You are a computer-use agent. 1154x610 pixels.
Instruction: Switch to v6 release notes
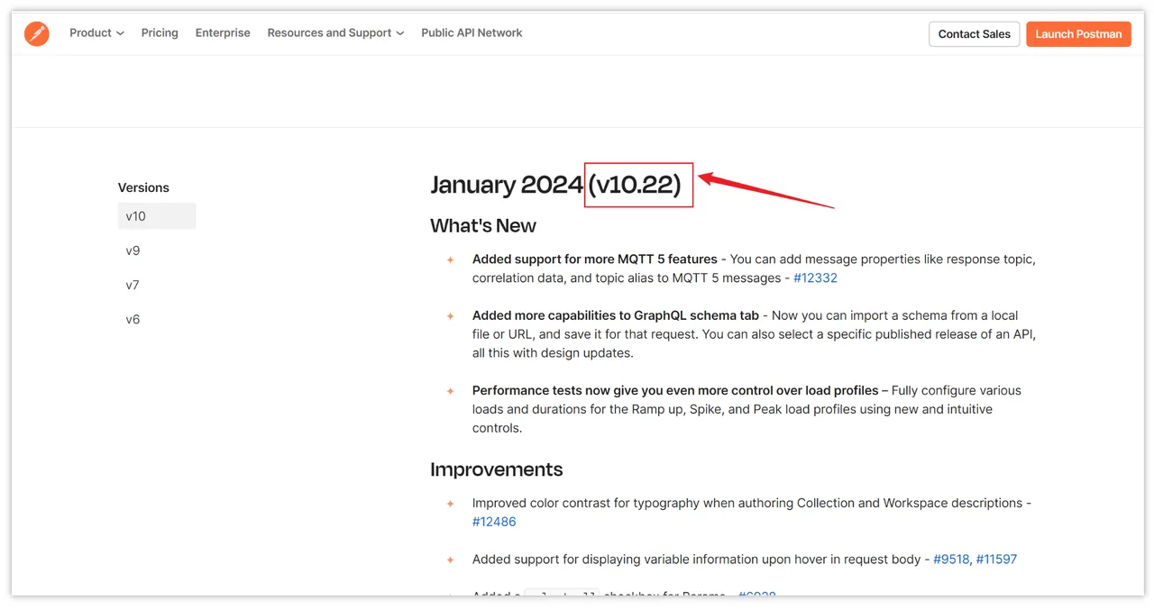(133, 319)
